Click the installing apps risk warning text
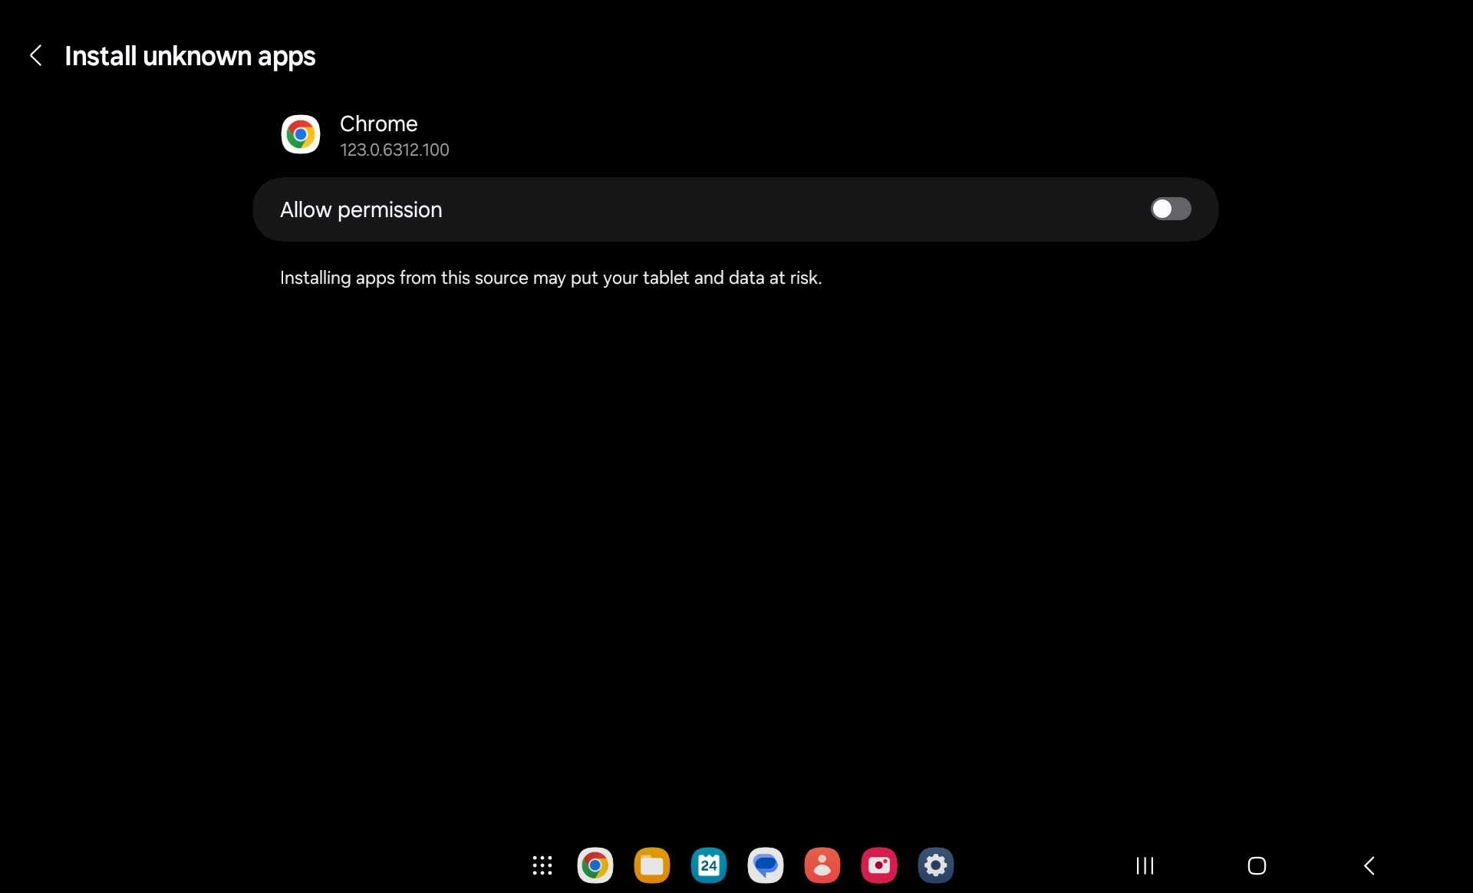Viewport: 1473px width, 893px height. 550,278
